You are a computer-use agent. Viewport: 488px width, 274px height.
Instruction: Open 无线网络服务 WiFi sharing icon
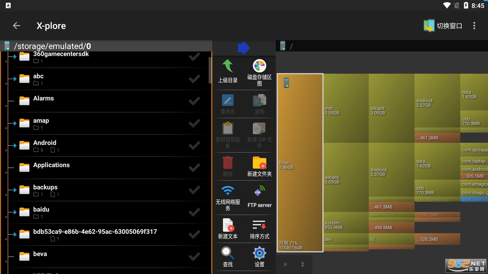pos(228,191)
